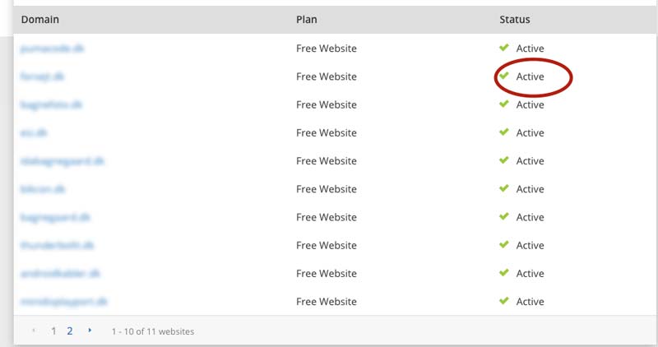Select page 1 in the pagination
Viewport: 658px width, 347px height.
(x=53, y=331)
